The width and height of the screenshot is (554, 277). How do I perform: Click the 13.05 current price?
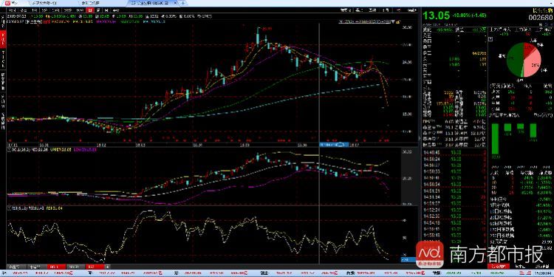click(437, 16)
